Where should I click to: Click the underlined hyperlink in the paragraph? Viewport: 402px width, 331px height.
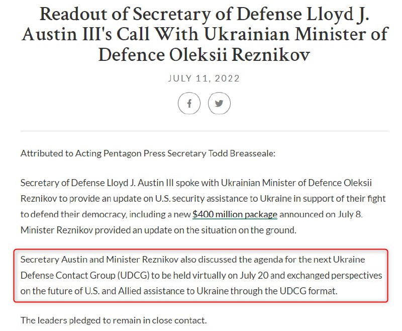pos(235,214)
